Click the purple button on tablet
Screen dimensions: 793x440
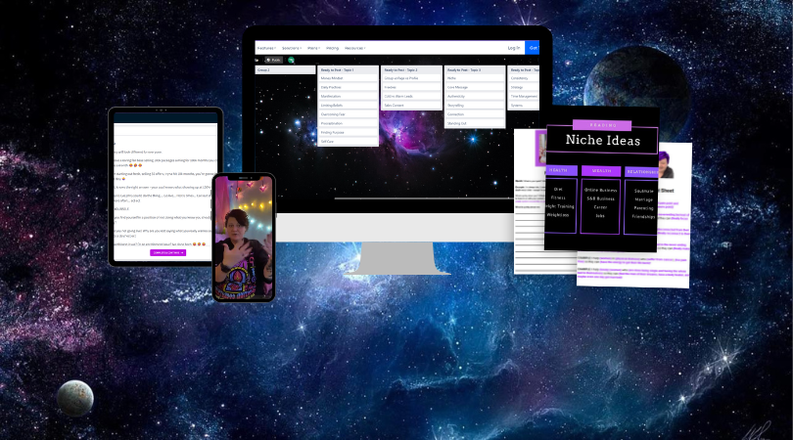(167, 252)
